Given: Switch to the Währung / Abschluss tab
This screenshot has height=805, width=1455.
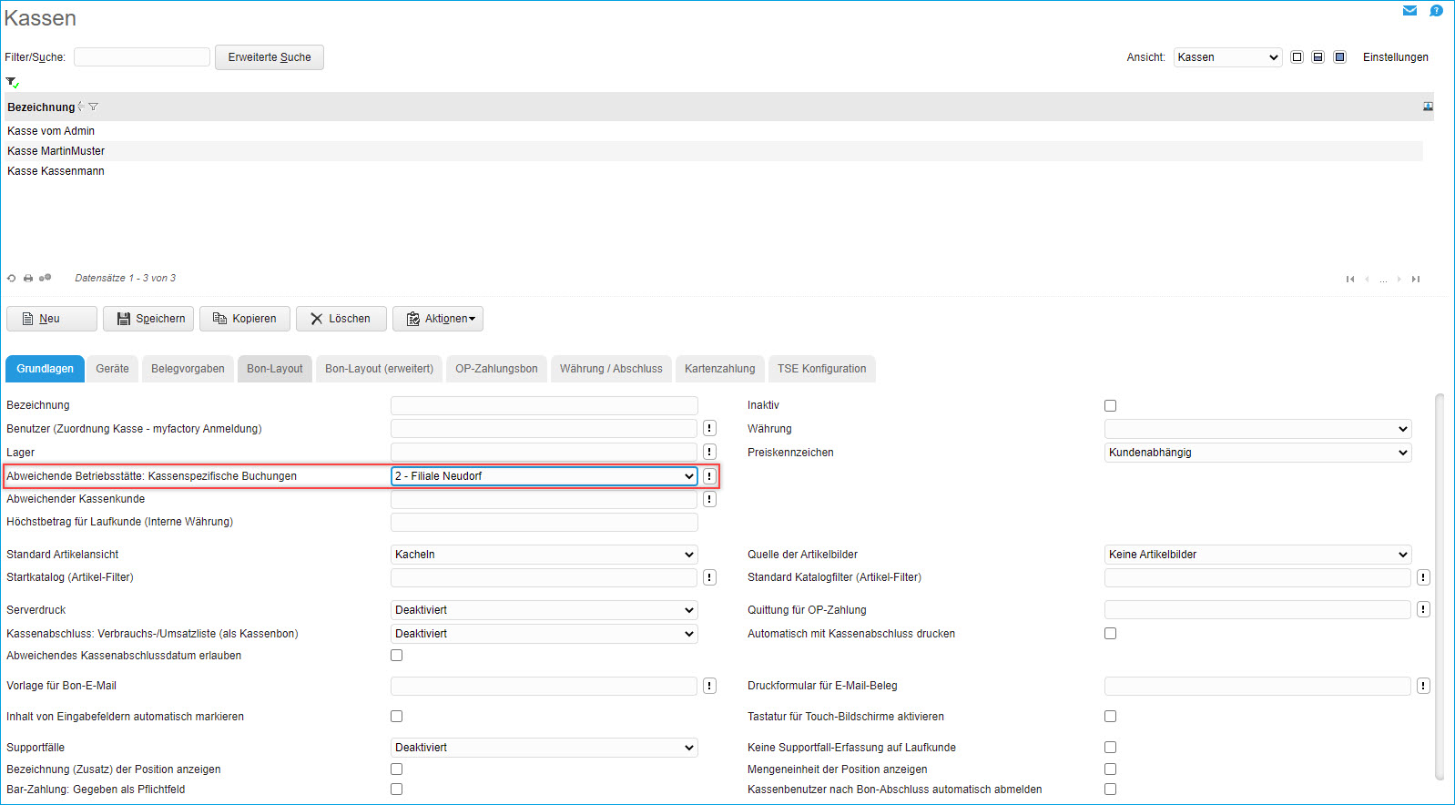Looking at the screenshot, I should tap(611, 369).
